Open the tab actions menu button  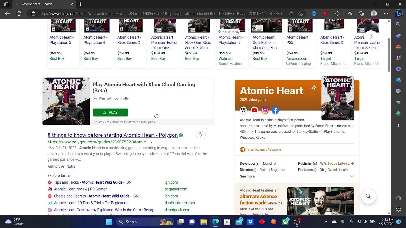coord(6,4)
